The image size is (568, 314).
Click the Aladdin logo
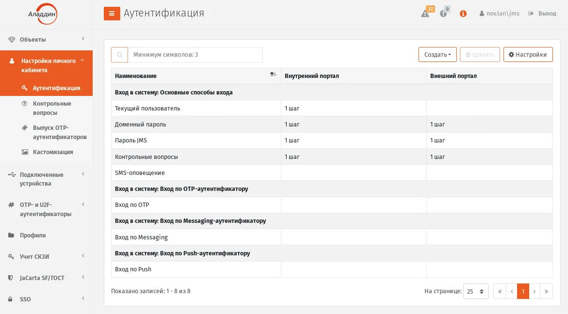[x=43, y=14]
